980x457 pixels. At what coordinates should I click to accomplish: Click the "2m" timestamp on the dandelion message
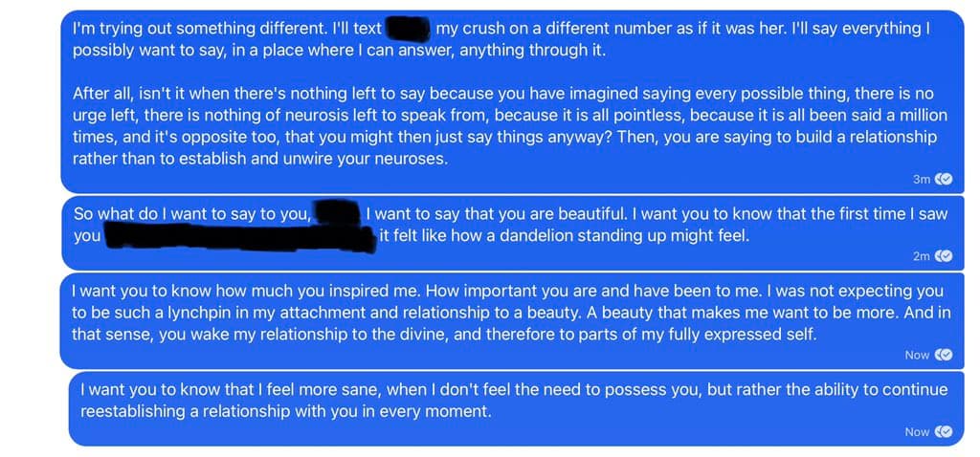pos(922,256)
